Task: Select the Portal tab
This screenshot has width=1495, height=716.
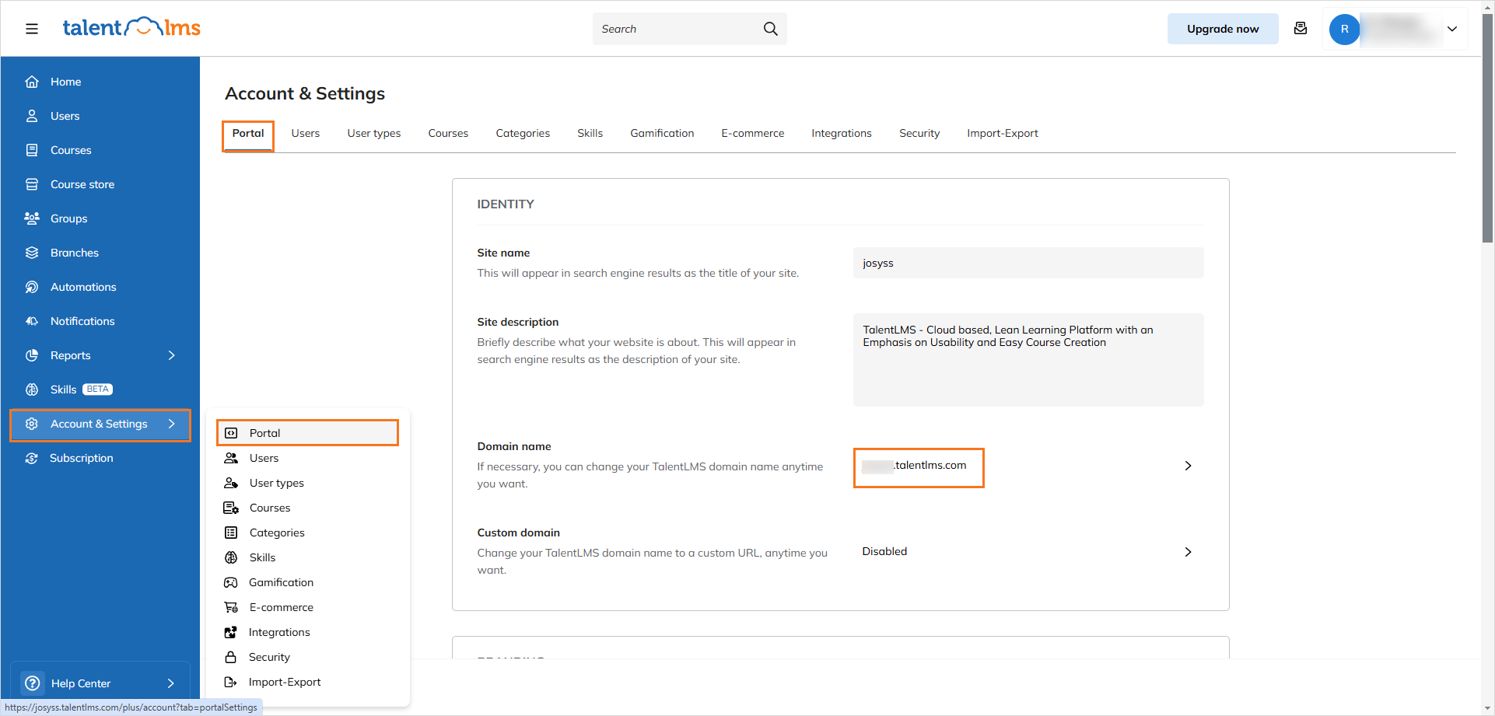Action: (248, 134)
